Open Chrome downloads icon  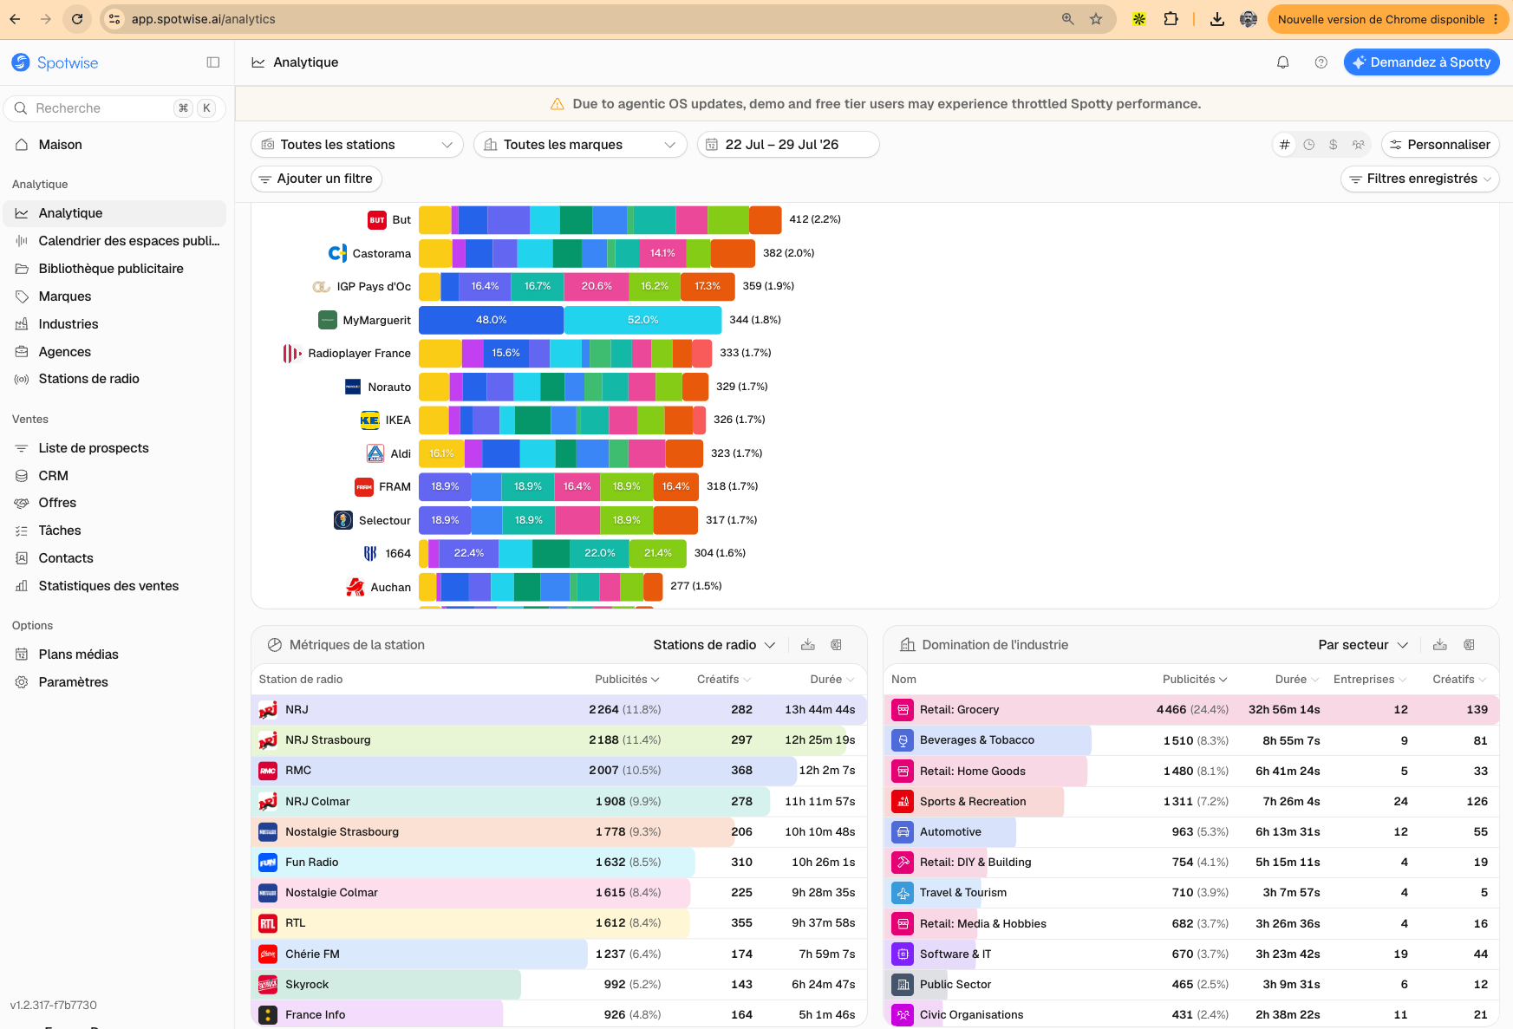point(1217,19)
